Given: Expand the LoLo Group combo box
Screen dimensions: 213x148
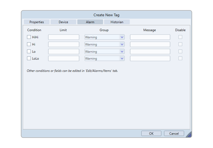Looking at the screenshot, I should (122, 59).
